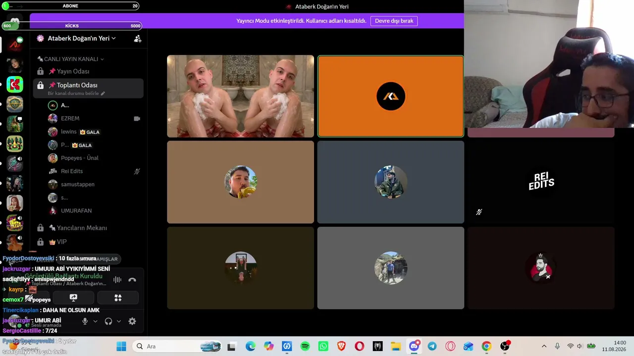Disconnect from the voice call
The width and height of the screenshot is (634, 356).
tap(132, 280)
